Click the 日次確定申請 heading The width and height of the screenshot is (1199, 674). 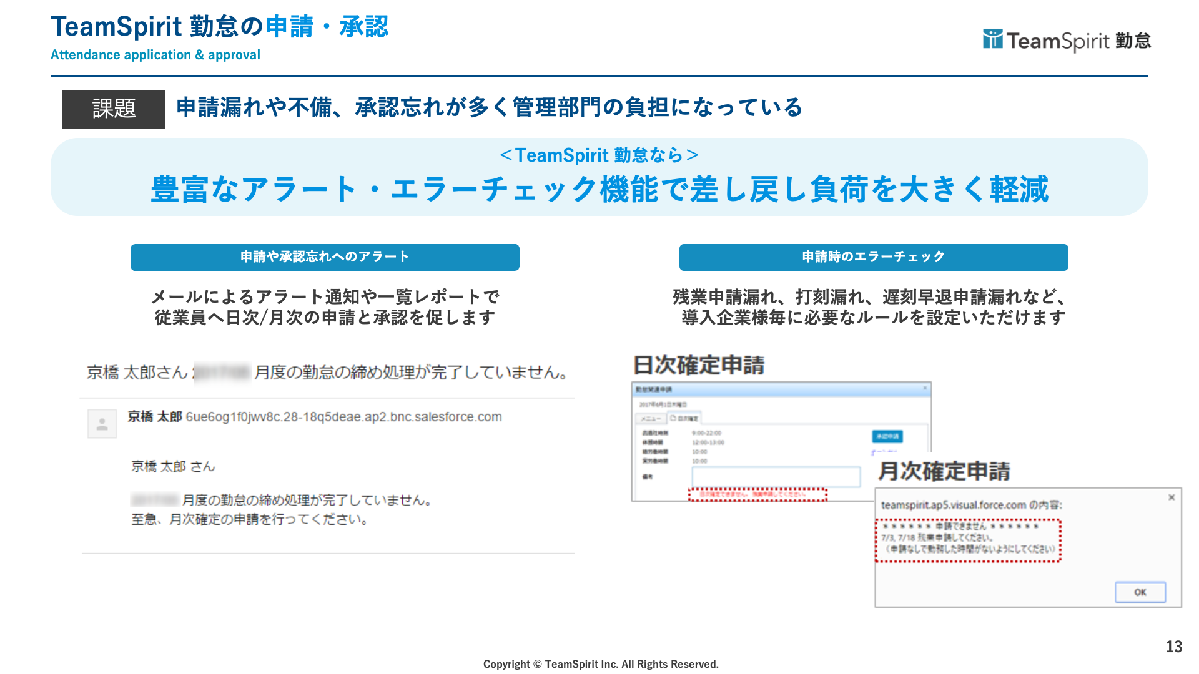point(699,365)
